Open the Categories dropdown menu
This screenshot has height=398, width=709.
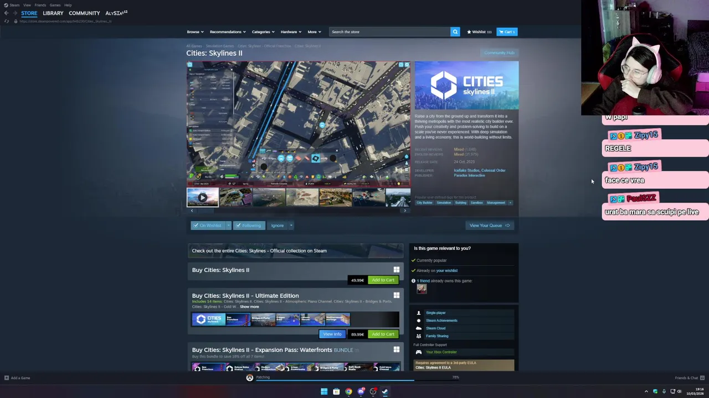263,32
